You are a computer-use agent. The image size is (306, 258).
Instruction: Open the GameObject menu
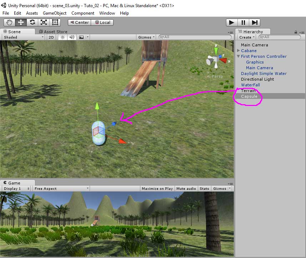[54, 13]
